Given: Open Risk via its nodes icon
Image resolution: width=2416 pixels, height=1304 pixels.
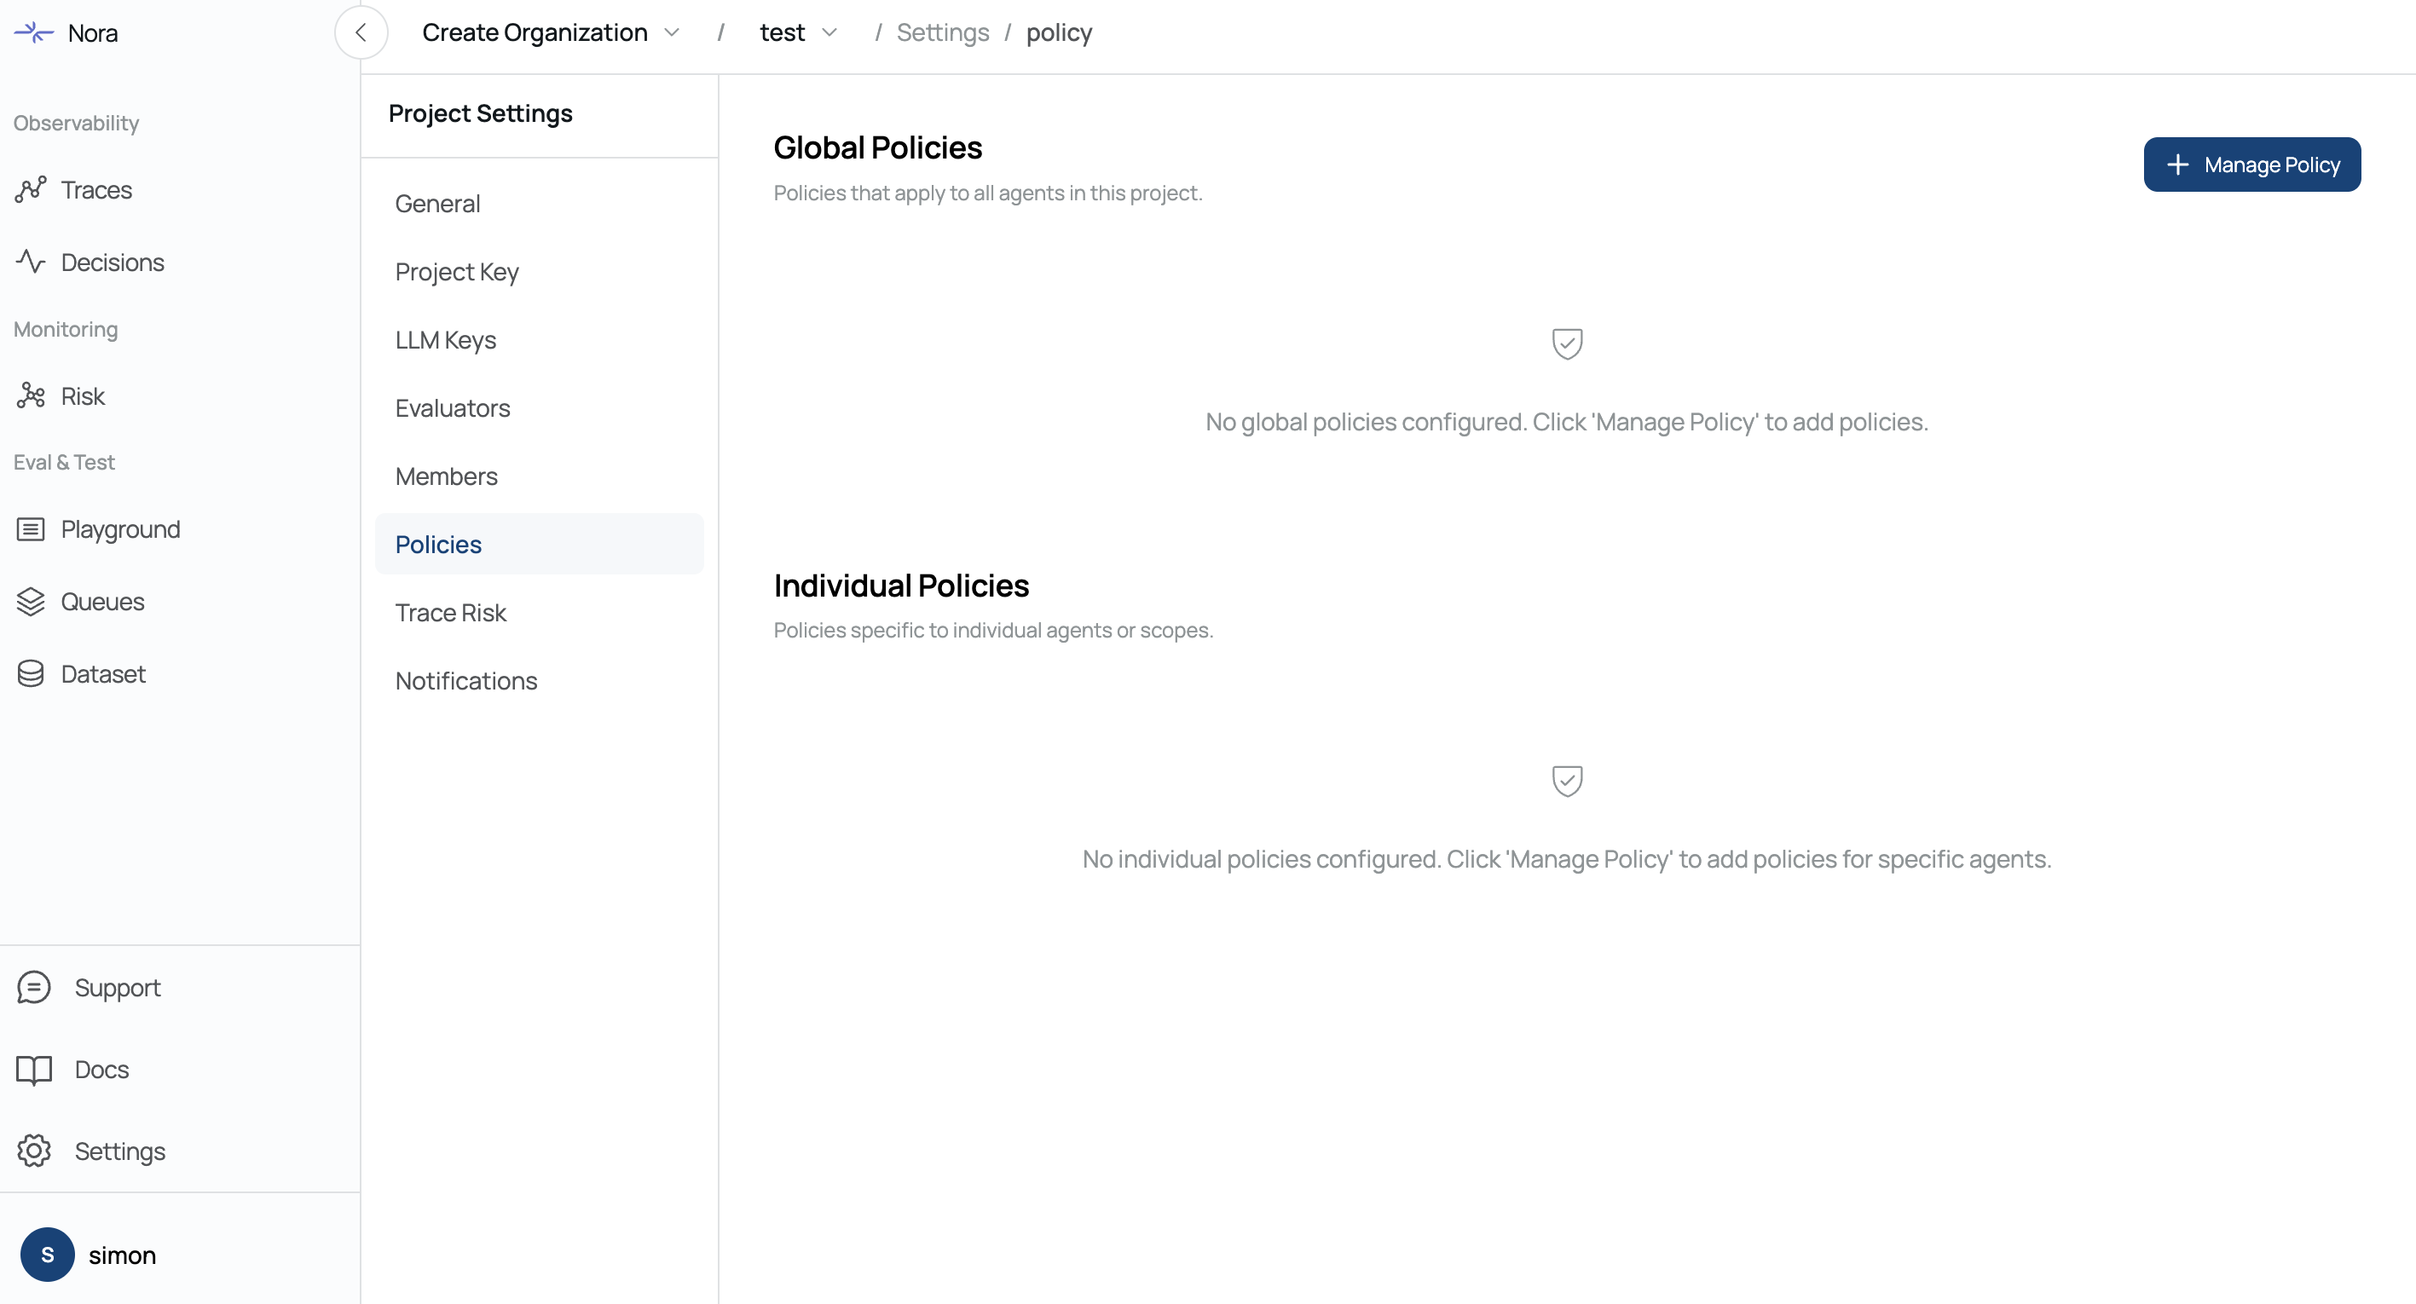Looking at the screenshot, I should (x=30, y=395).
